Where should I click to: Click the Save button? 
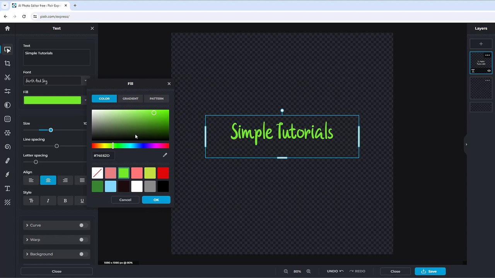pos(430,271)
